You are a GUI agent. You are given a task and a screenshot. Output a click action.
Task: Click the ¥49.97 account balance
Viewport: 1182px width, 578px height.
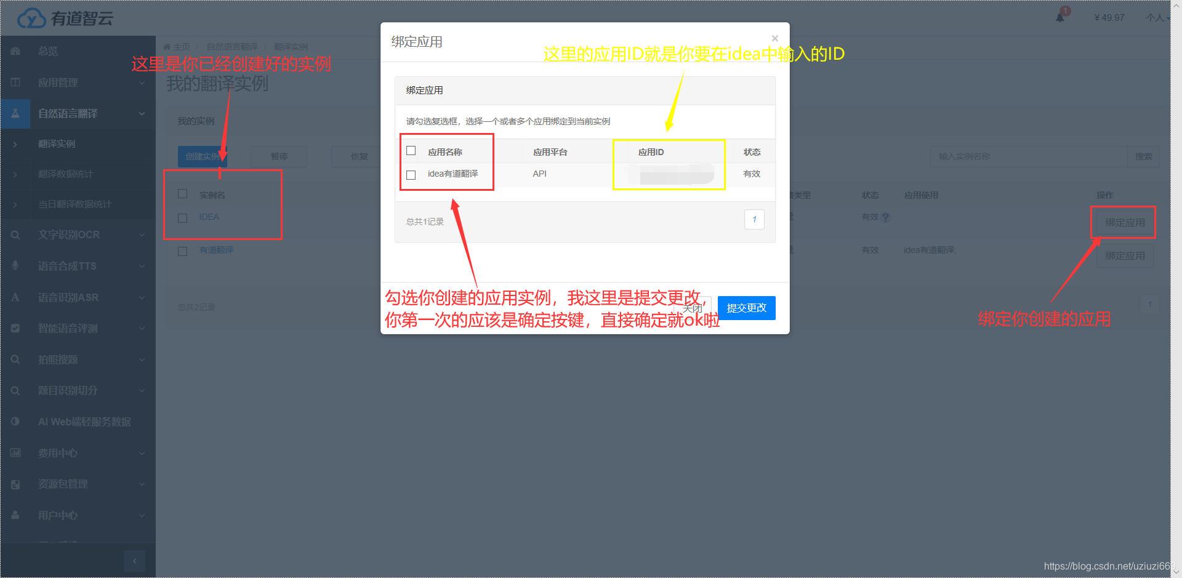coord(1109,18)
